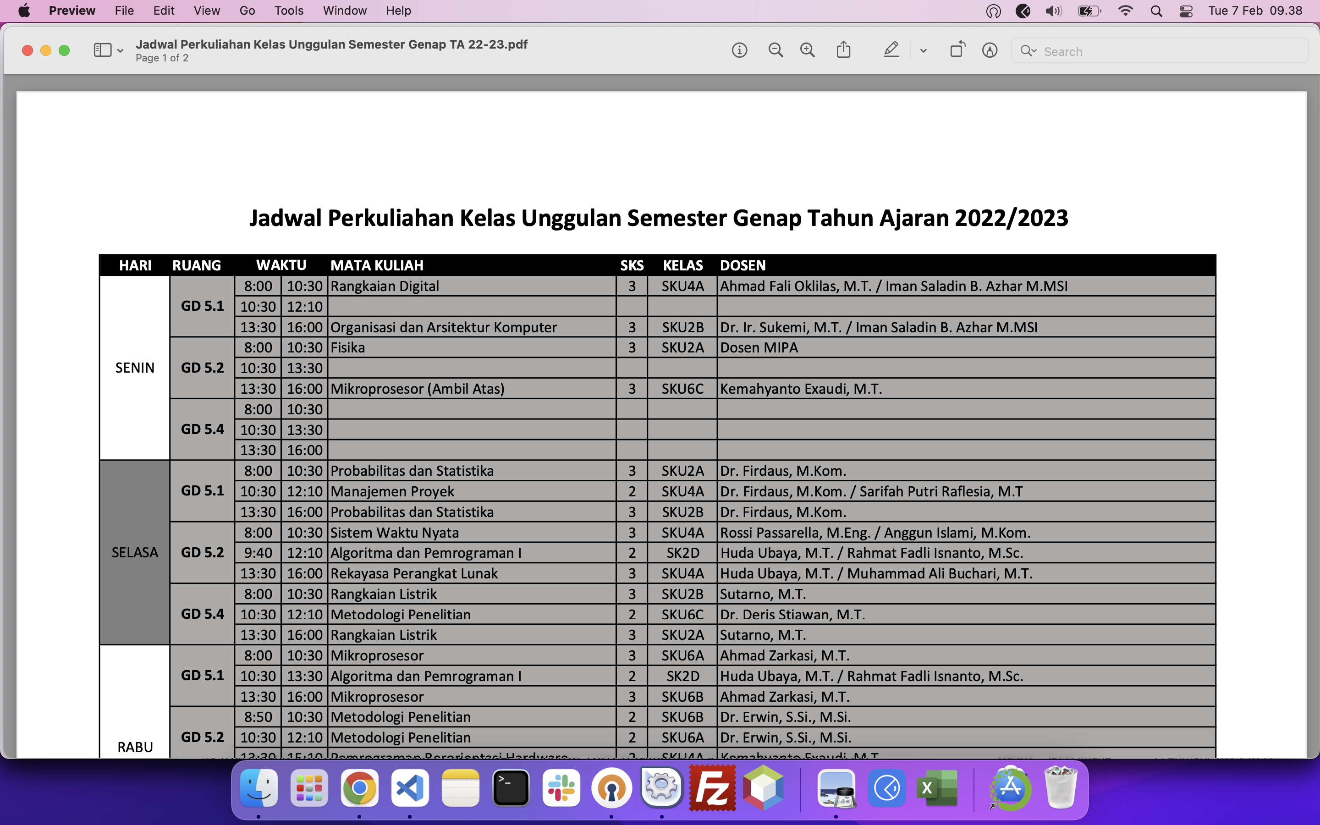This screenshot has height=825, width=1320.
Task: Click the Manajemen Proyek course cell
Action: click(472, 492)
